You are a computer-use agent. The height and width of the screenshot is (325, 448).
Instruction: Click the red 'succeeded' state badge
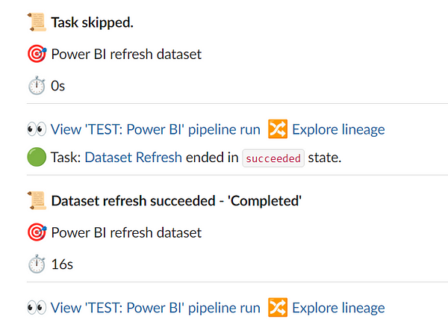(274, 158)
